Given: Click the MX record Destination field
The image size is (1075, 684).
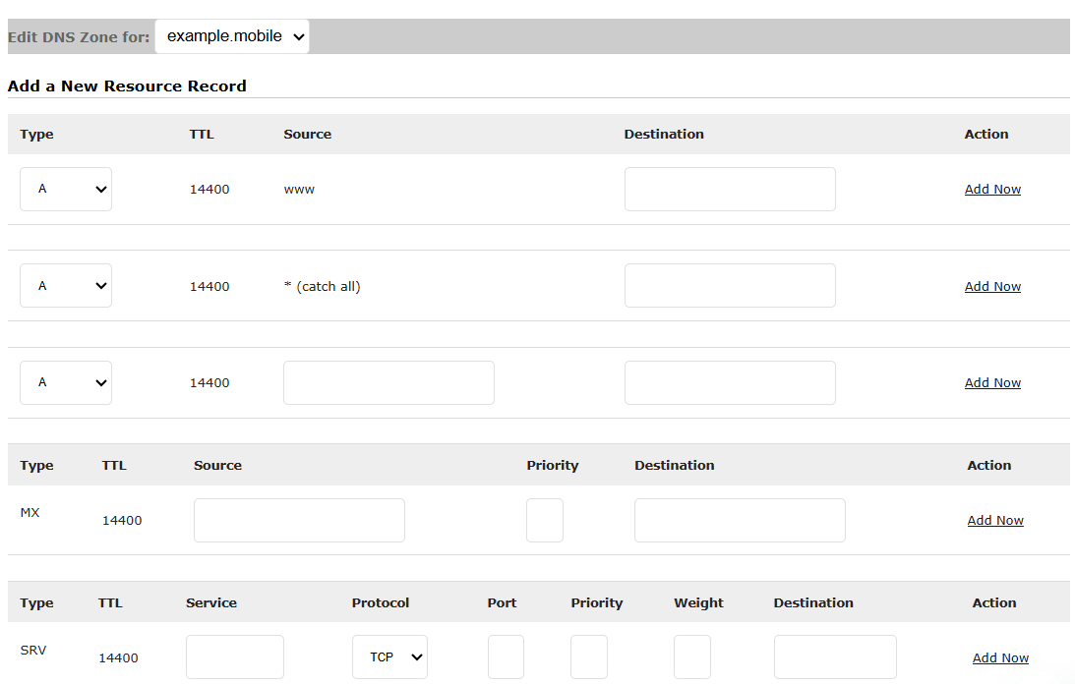Looking at the screenshot, I should point(740,520).
